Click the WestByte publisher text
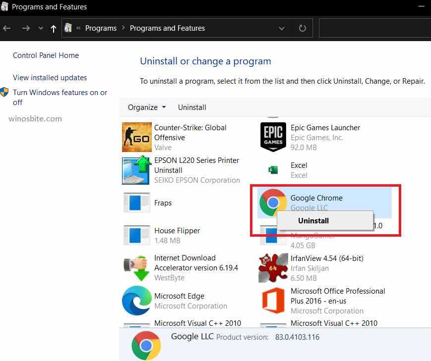 point(169,278)
